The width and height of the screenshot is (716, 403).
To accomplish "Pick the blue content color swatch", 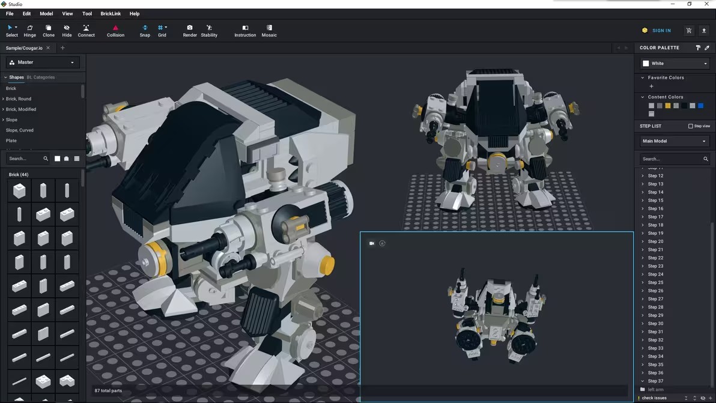I will click(x=700, y=106).
